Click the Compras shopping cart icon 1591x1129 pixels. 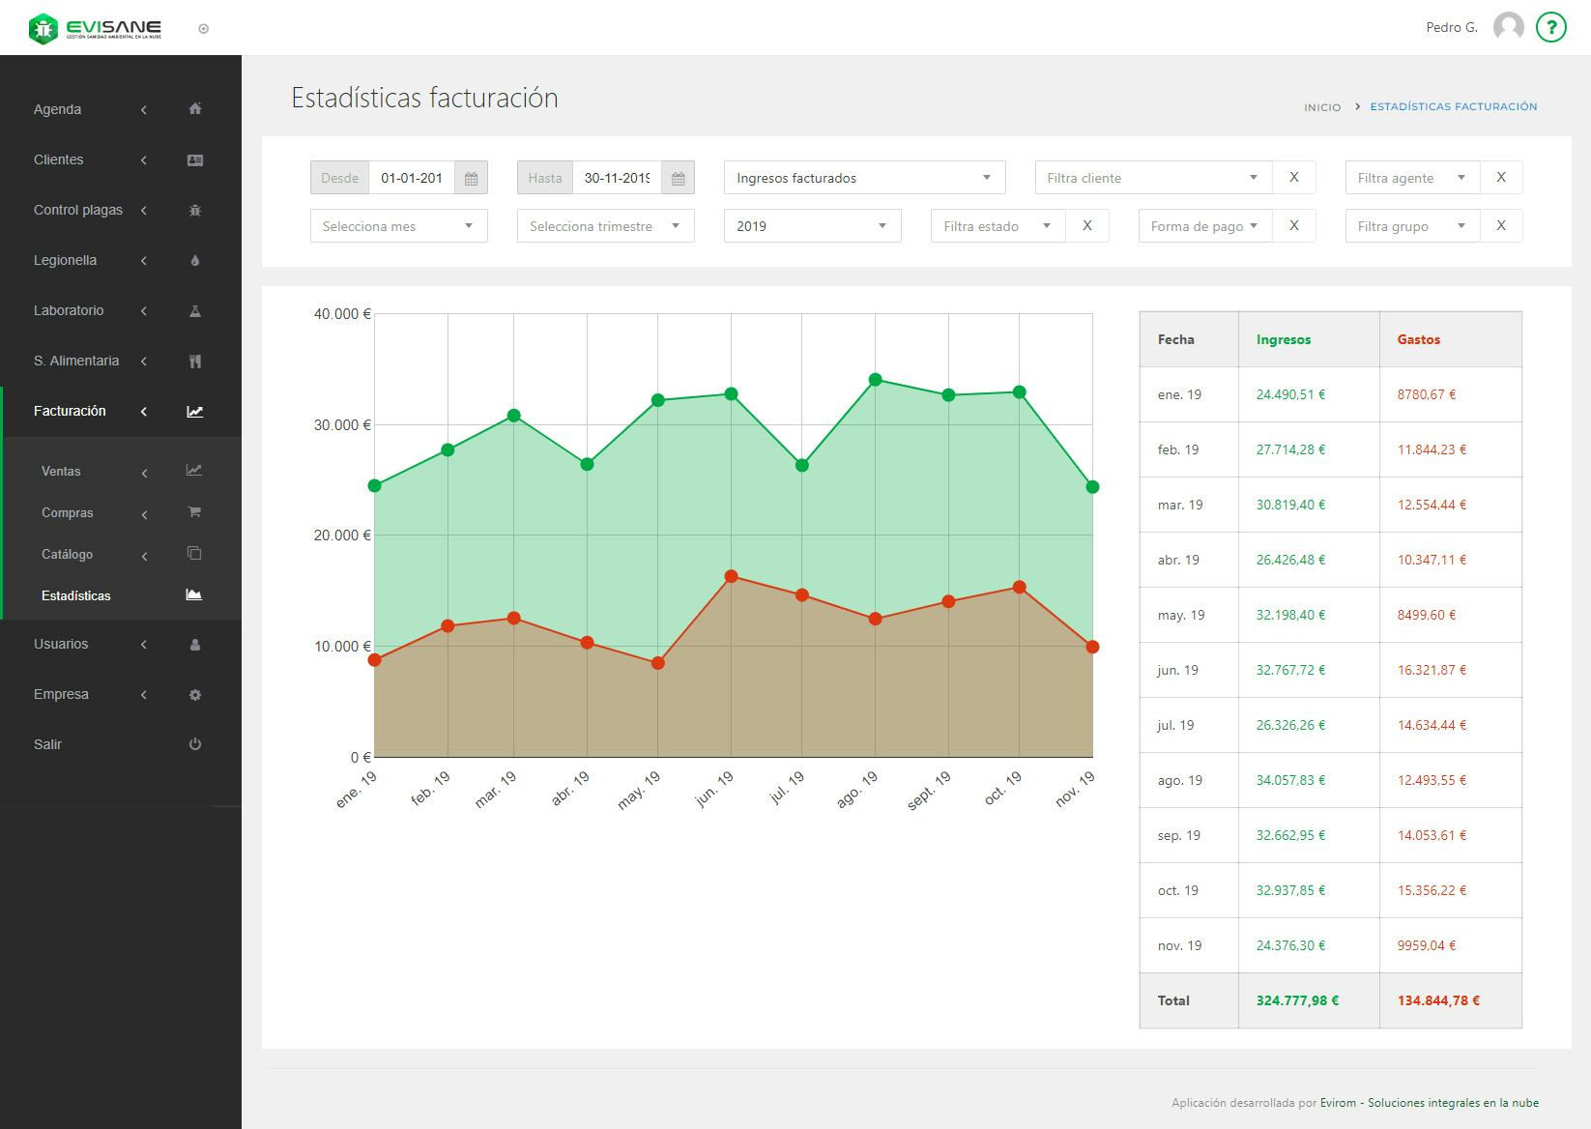click(195, 511)
